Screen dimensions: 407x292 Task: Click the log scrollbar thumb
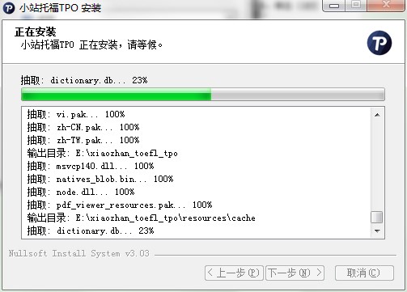click(377, 218)
